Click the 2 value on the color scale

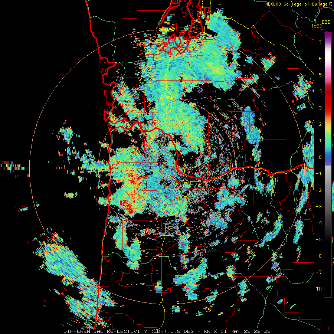320,124
